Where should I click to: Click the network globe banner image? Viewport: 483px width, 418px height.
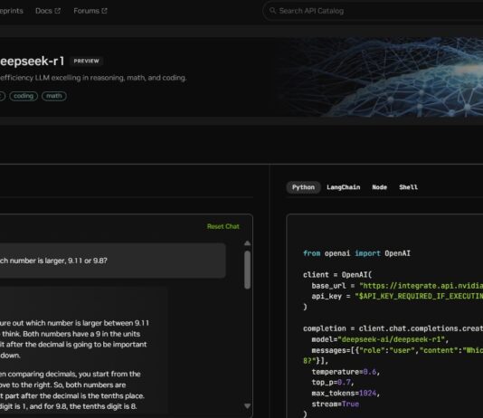[381, 77]
